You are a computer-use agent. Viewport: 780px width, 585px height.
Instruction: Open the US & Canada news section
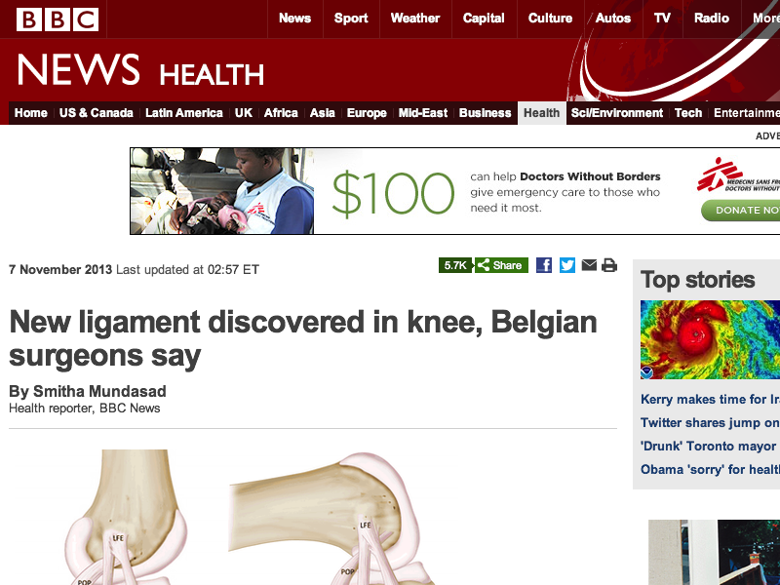pyautogui.click(x=96, y=113)
